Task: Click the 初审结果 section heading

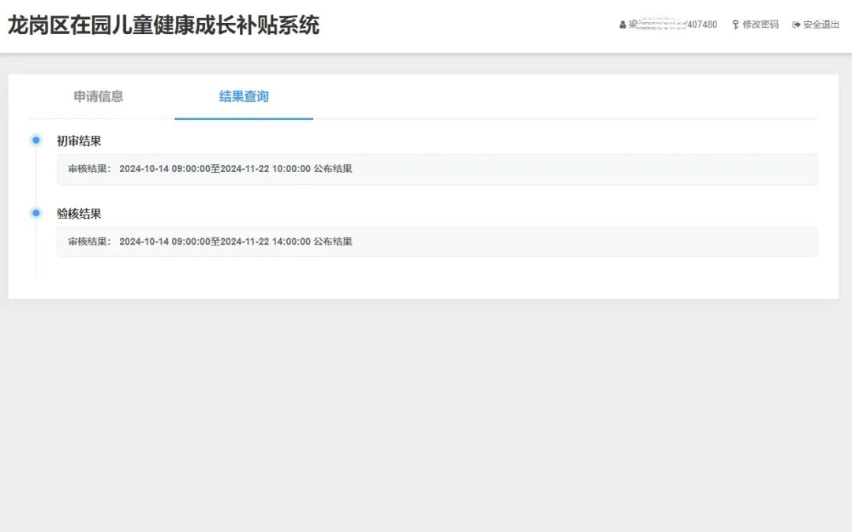Action: click(x=79, y=141)
